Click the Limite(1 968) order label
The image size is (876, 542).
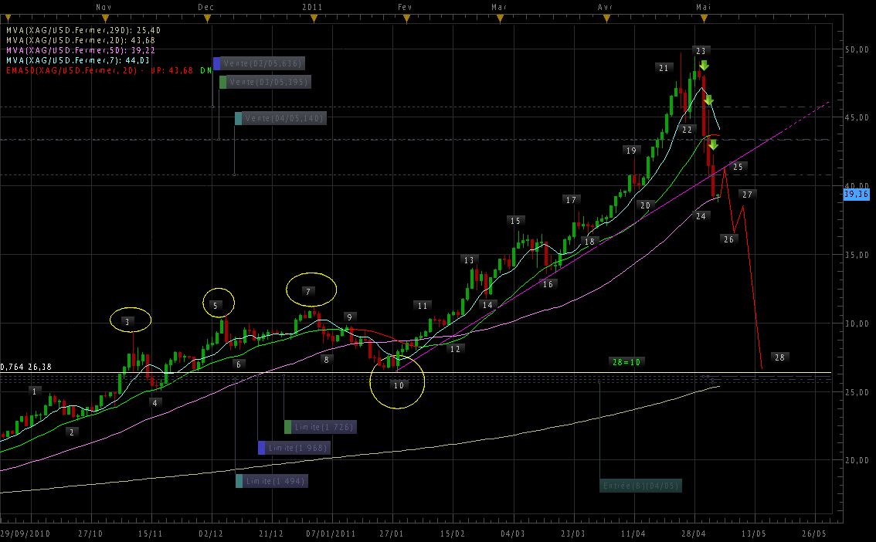coord(297,448)
